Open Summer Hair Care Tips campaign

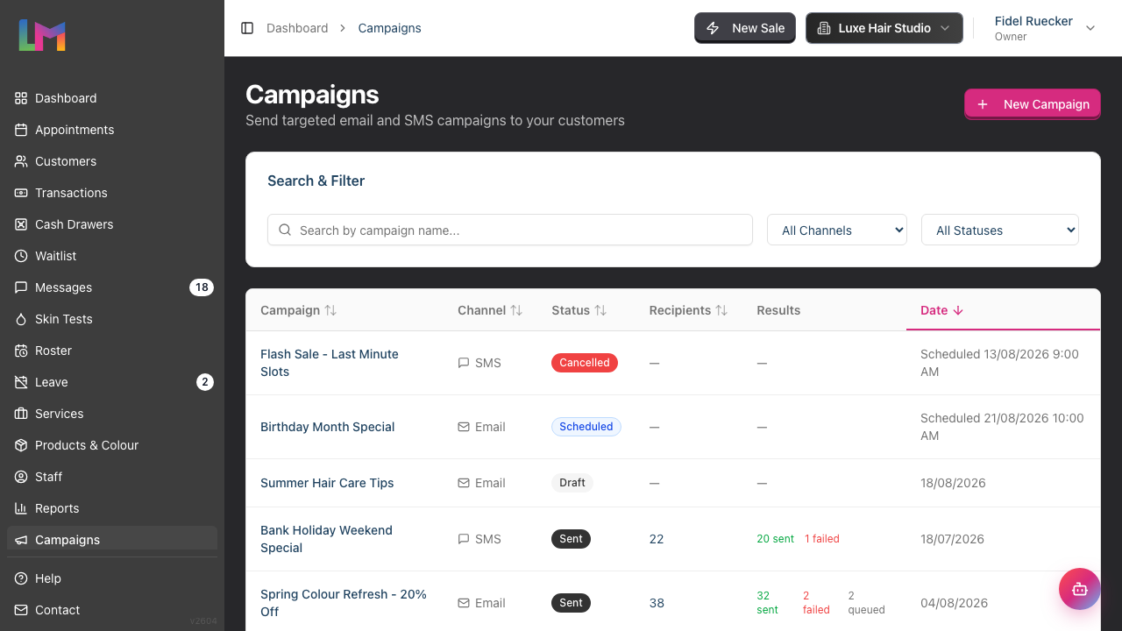pos(327,483)
